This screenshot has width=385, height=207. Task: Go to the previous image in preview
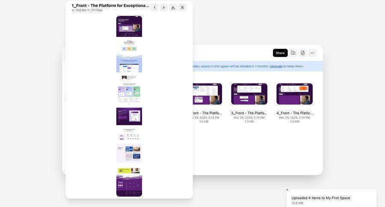coord(154,7)
